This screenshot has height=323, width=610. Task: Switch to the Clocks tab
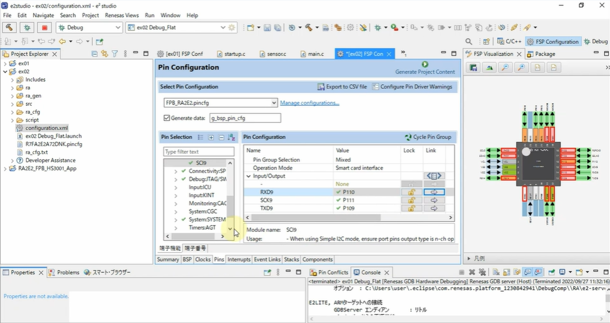pos(203,259)
